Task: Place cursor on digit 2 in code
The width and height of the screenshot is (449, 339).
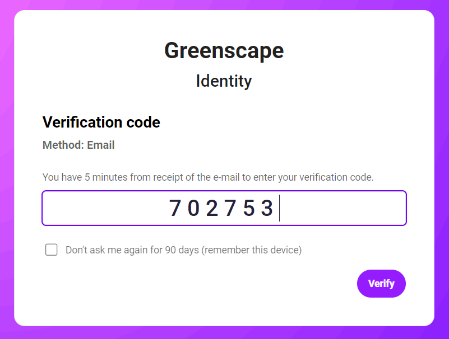Action: point(212,208)
